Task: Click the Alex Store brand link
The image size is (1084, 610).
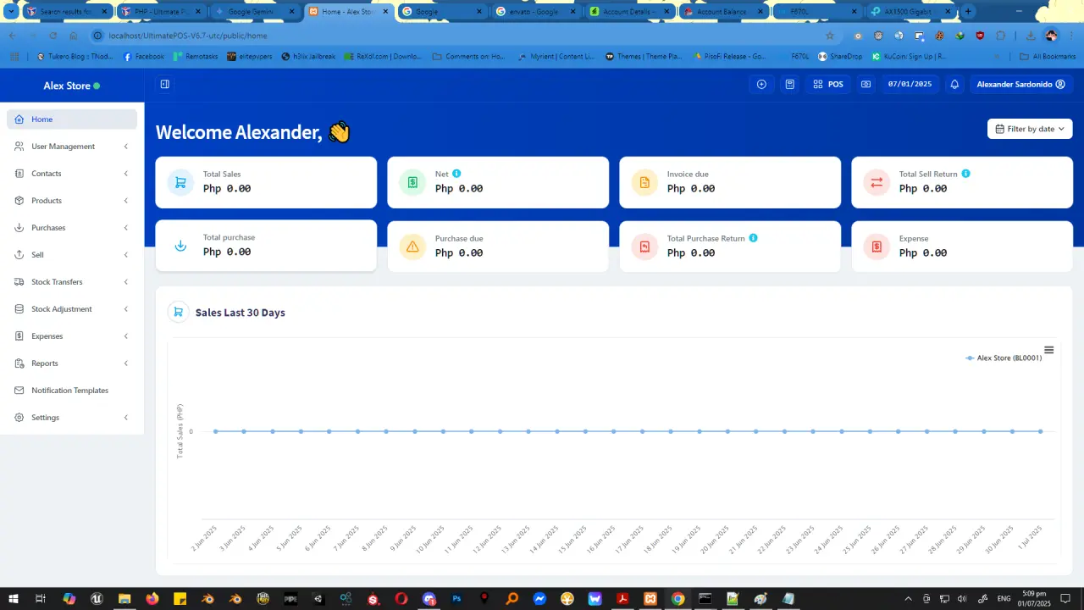Action: [72, 86]
